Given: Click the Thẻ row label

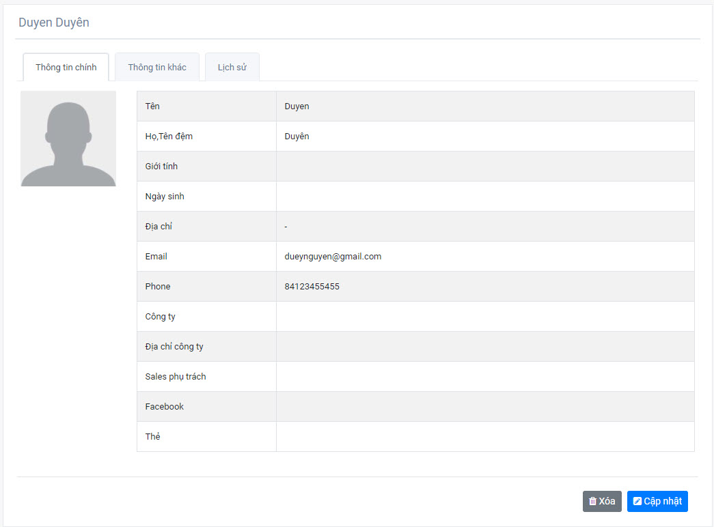Looking at the screenshot, I should pyautogui.click(x=152, y=437).
